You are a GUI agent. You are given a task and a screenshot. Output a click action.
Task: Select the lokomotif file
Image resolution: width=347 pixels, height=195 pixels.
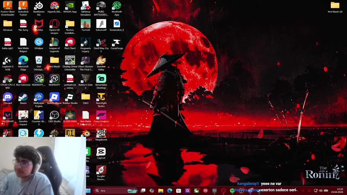click(101, 26)
